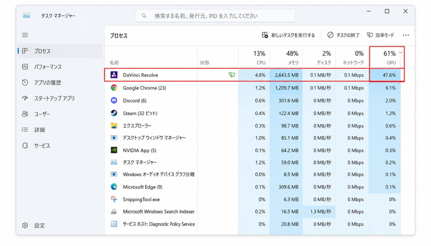Select the Microsoft Edge (9) name
Viewport: 431px width, 246px height.
142,187
